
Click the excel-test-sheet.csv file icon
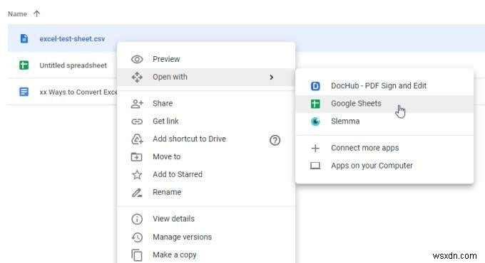click(x=24, y=38)
